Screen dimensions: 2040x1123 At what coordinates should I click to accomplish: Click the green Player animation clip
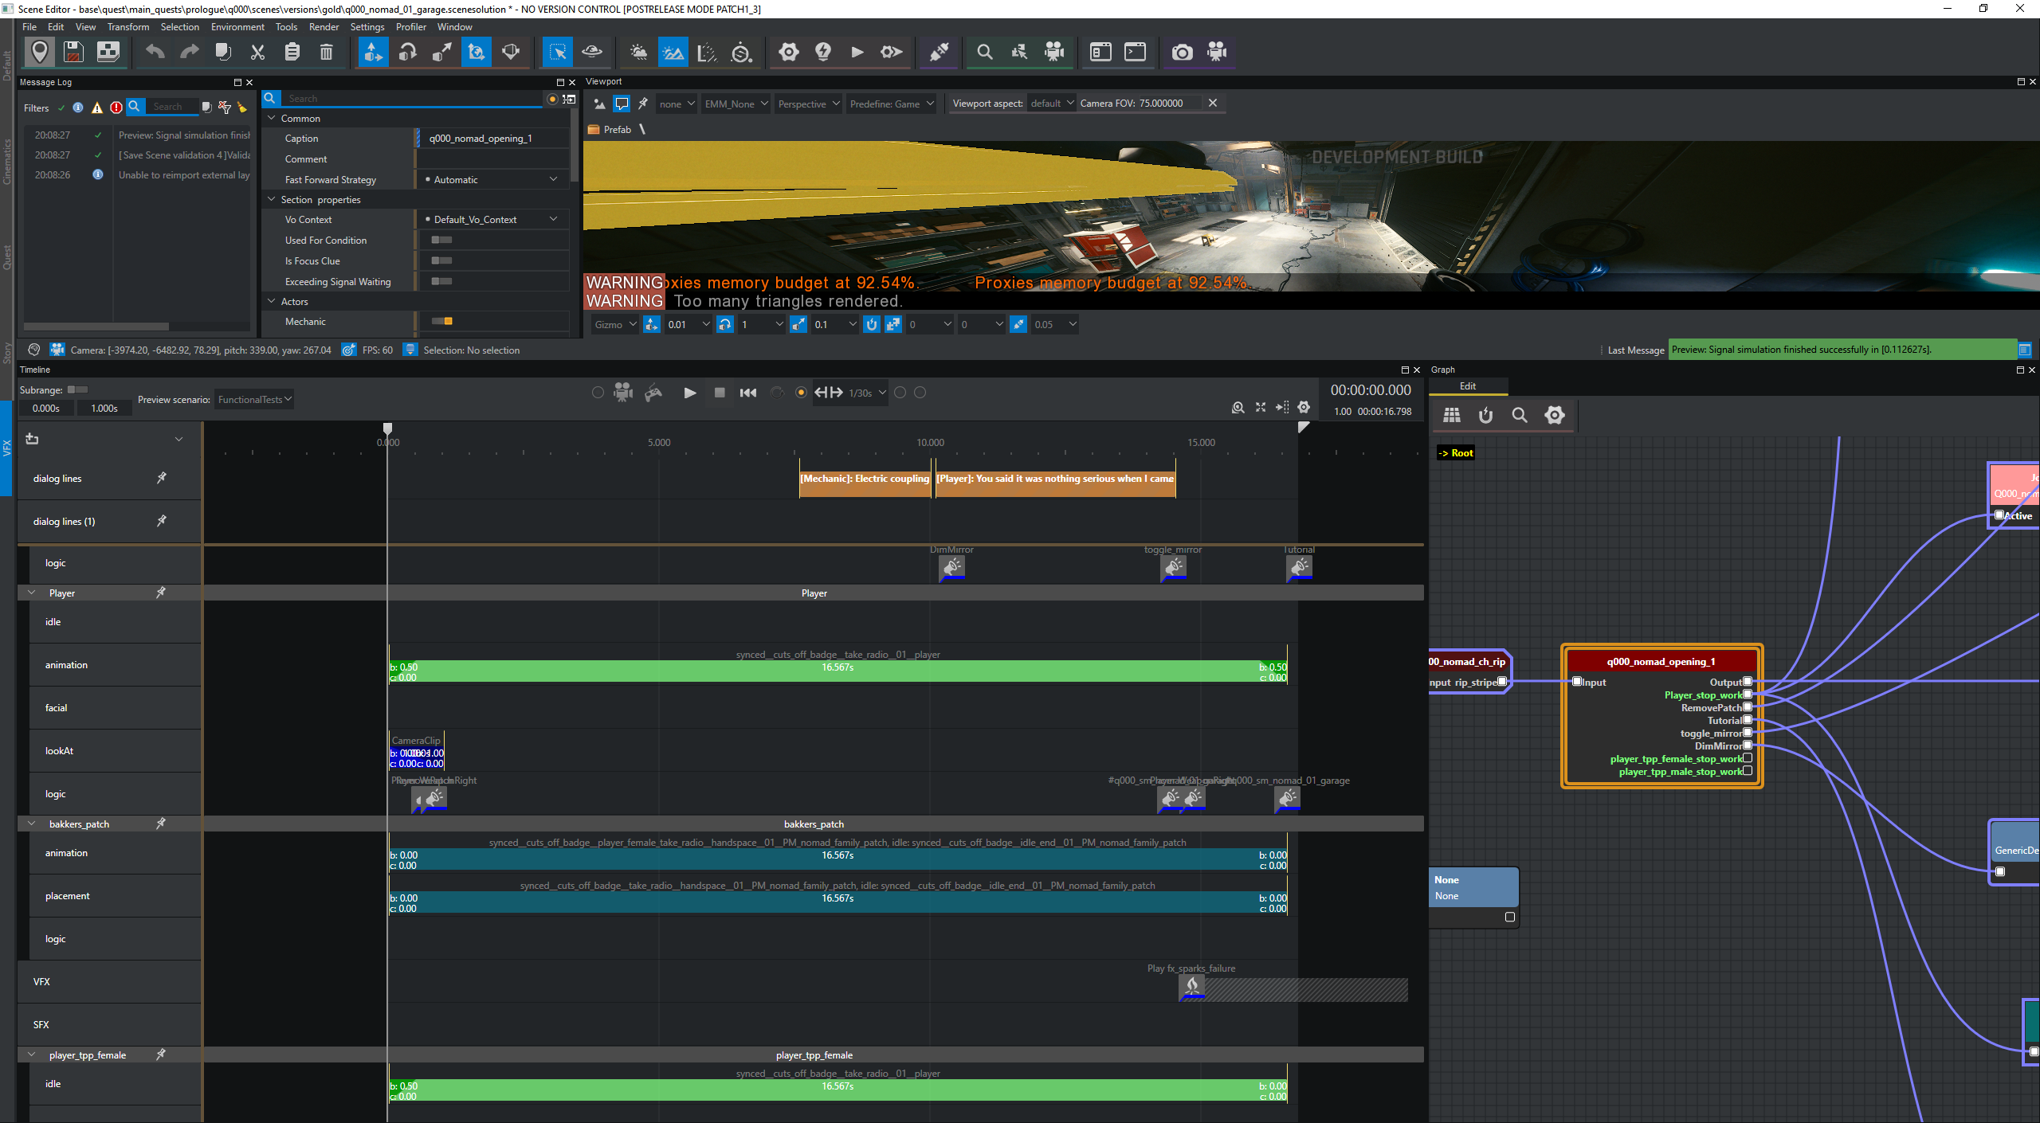pyautogui.click(x=838, y=671)
